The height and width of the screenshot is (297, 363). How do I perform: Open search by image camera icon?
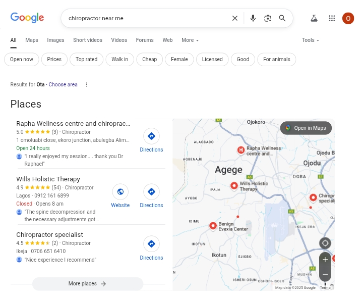pos(268,18)
